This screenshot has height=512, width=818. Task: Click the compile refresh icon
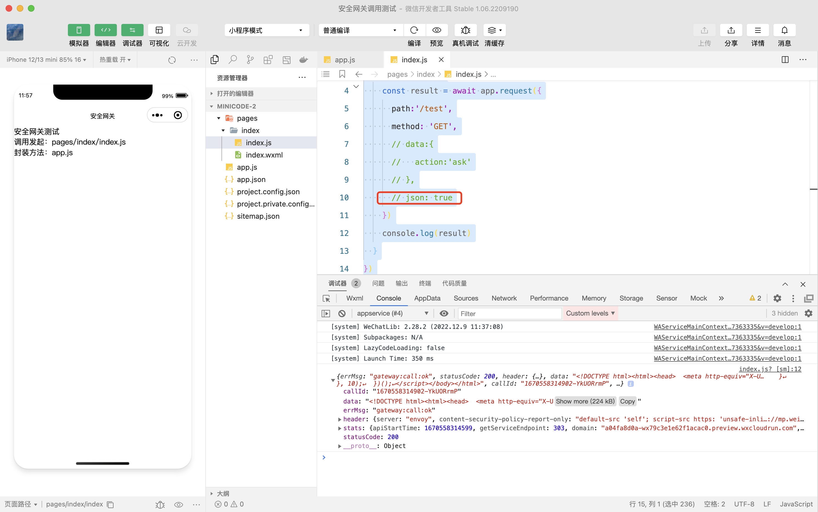[414, 30]
